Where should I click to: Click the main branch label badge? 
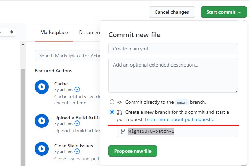coord(182,102)
